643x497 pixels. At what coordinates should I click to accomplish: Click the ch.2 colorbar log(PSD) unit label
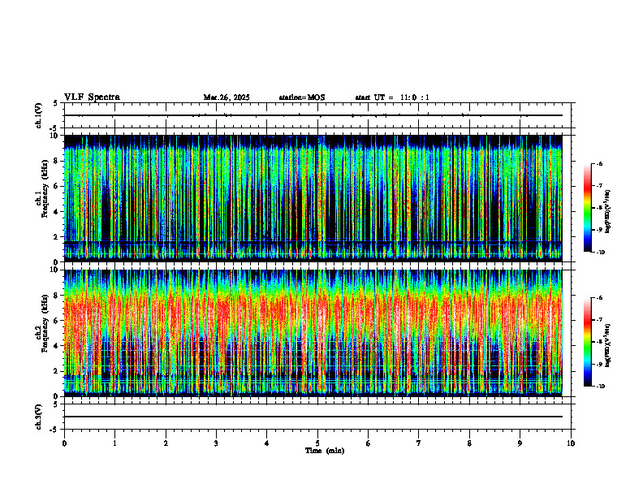tap(608, 345)
